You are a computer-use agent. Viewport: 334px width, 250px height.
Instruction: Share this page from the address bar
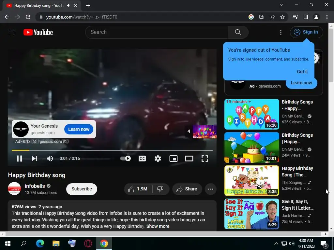[272, 17]
